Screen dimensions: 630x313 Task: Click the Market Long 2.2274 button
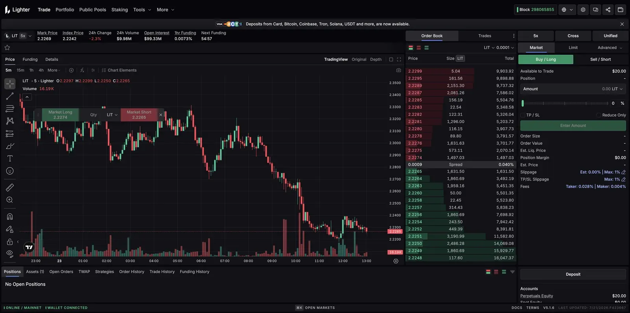60,115
